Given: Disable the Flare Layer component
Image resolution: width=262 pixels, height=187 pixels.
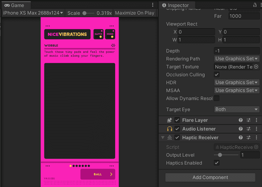Looking at the screenshot, I should pyautogui.click(x=177, y=120).
